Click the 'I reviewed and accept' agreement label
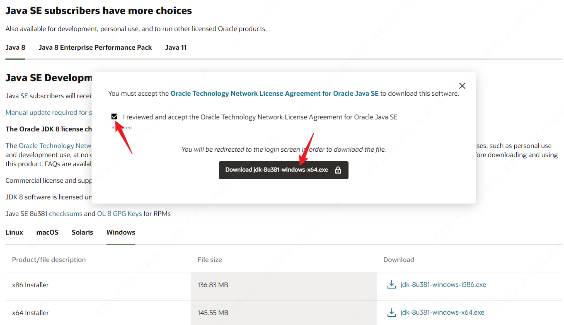The height and width of the screenshot is (325, 564). coord(260,117)
